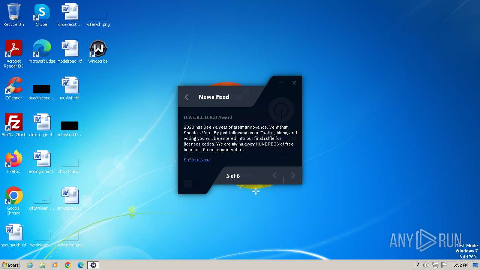Open endingform.rtf document
This screenshot has width=480, height=270.
[42, 162]
